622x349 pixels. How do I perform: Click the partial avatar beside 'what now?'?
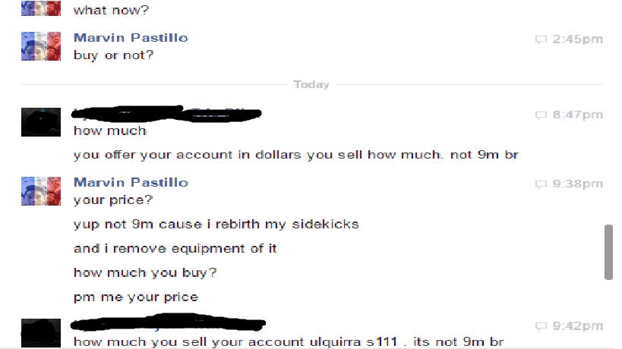click(41, 8)
